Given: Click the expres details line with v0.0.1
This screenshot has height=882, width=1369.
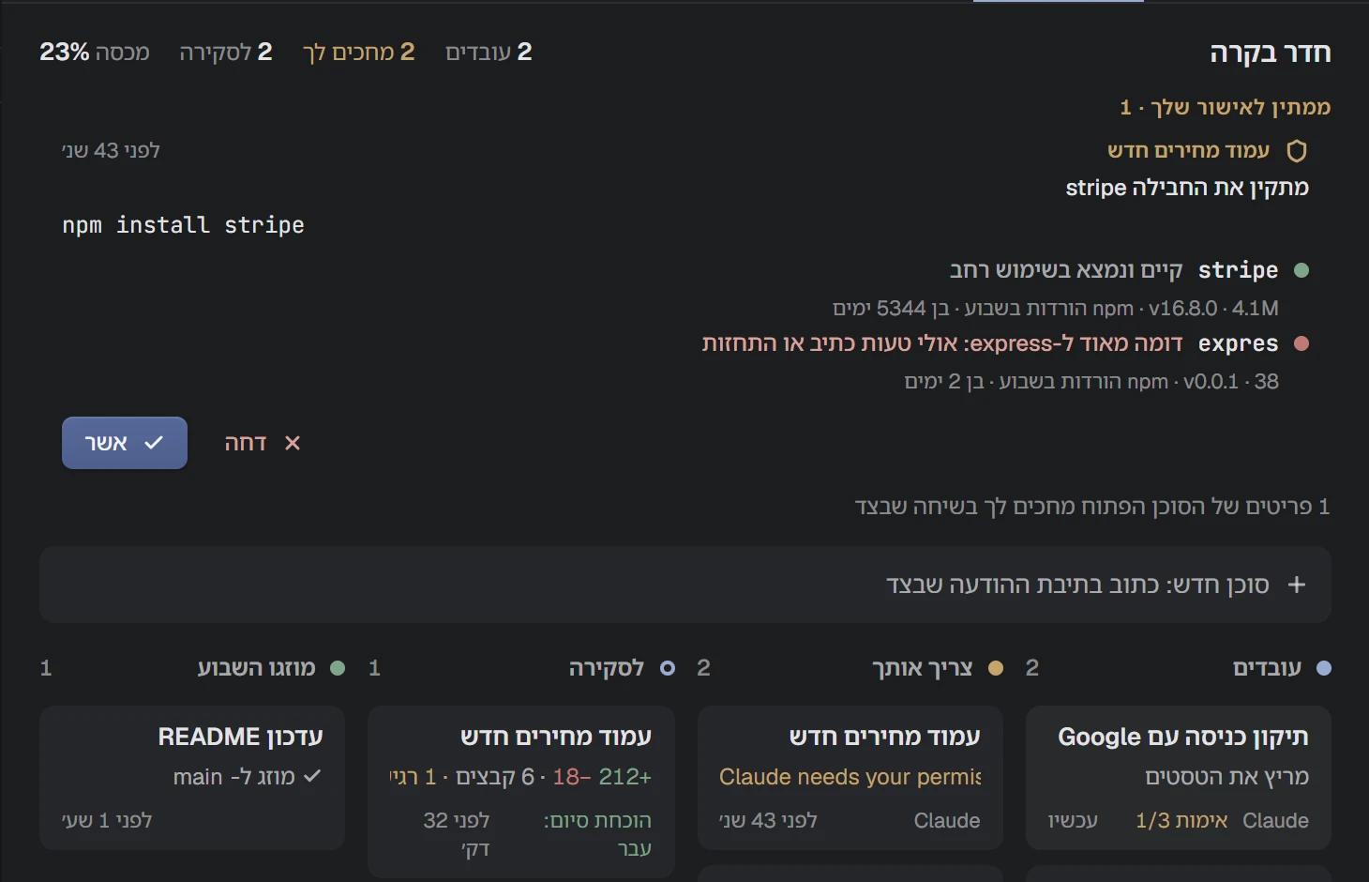Looking at the screenshot, I should 1091,381.
